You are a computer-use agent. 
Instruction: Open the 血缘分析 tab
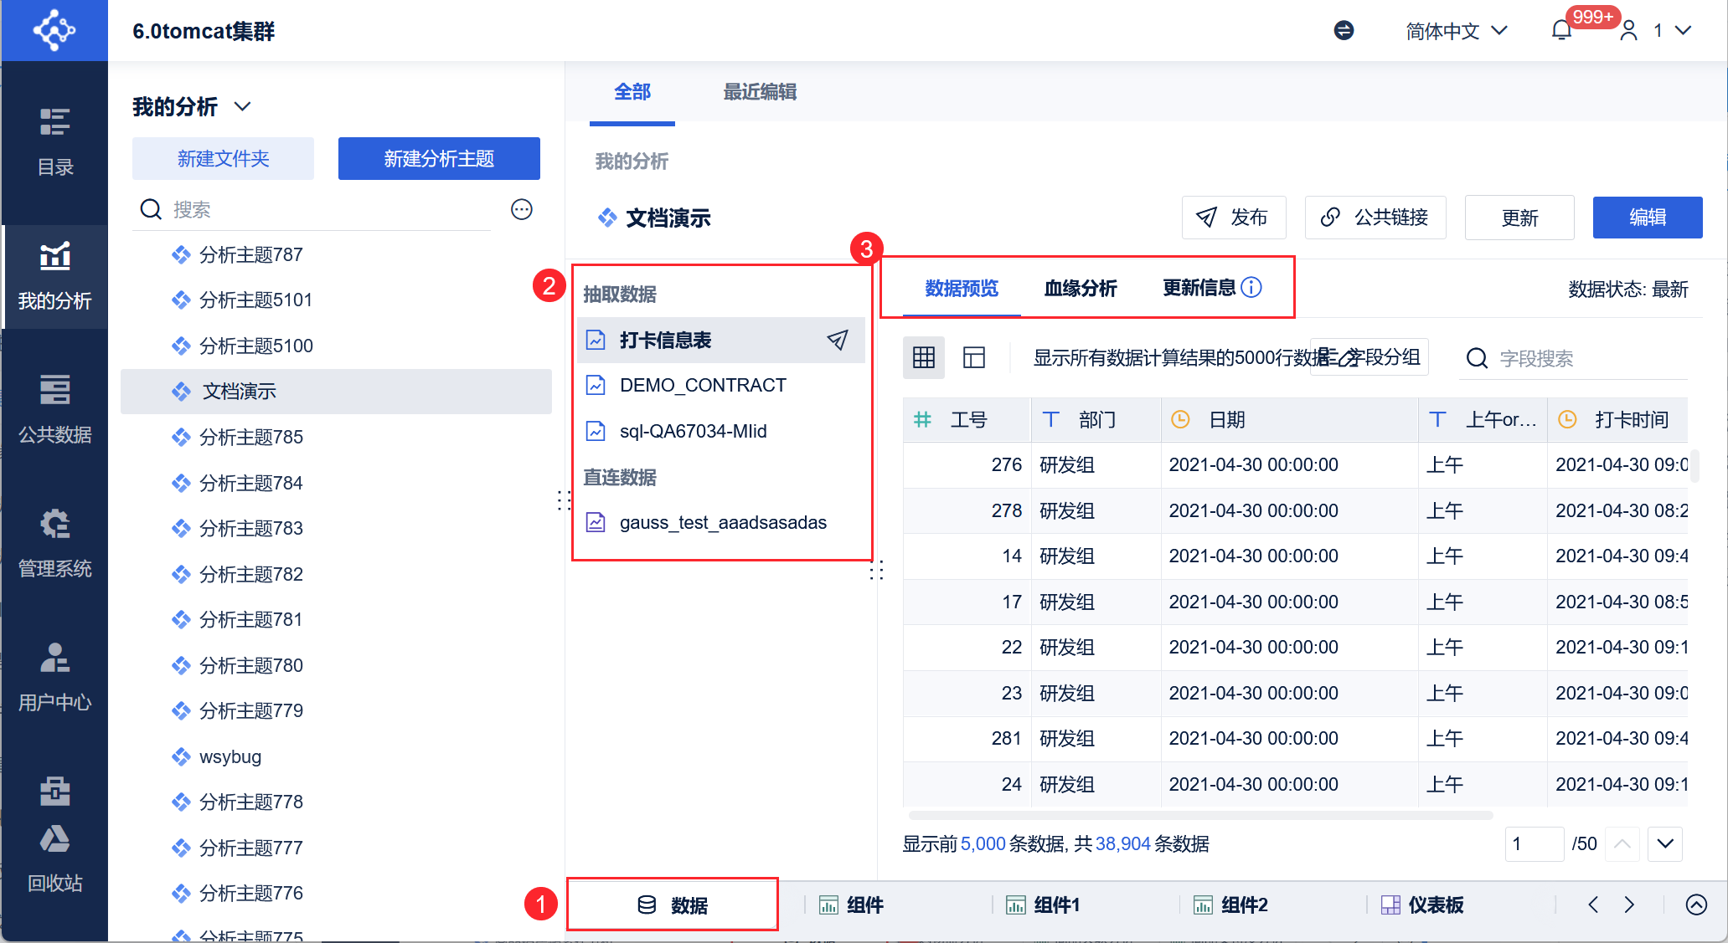1081,289
